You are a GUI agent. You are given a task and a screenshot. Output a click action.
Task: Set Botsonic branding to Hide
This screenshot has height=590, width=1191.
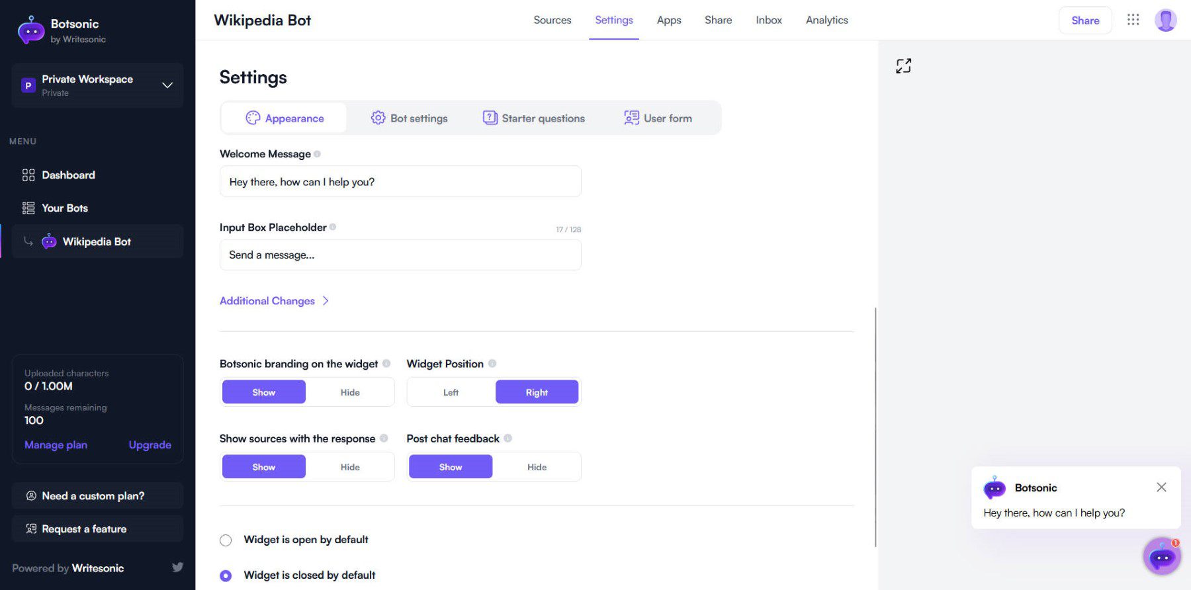point(350,392)
